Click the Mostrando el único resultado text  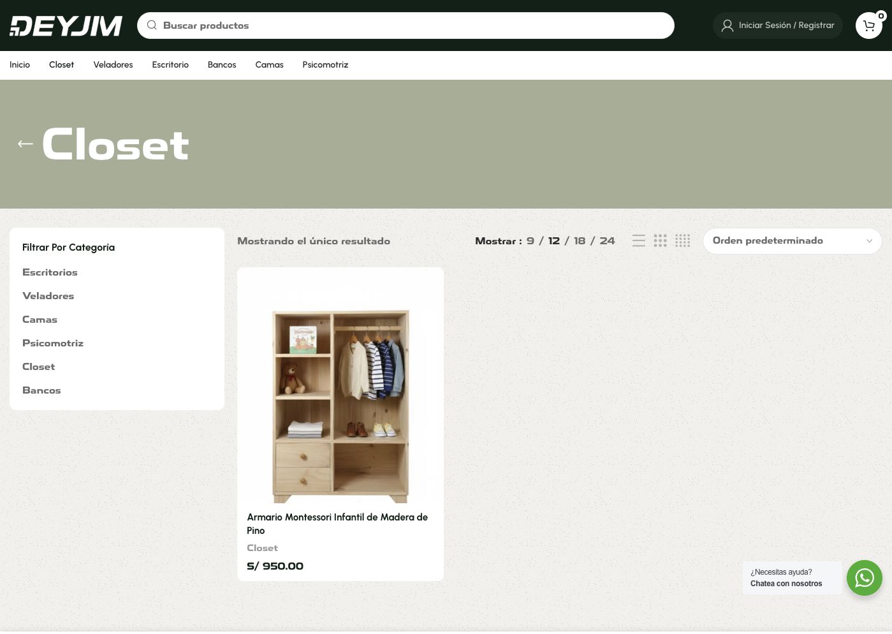[x=314, y=241]
